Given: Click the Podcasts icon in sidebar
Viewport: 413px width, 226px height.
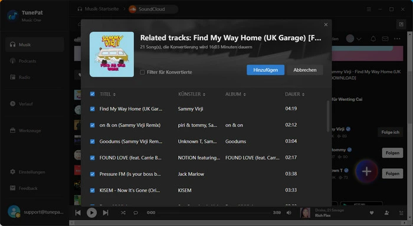Looking at the screenshot, I should pyautogui.click(x=12, y=61).
